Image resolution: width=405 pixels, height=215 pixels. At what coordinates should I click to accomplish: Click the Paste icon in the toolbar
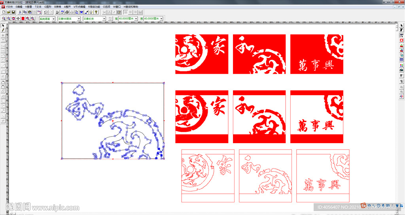30,12
